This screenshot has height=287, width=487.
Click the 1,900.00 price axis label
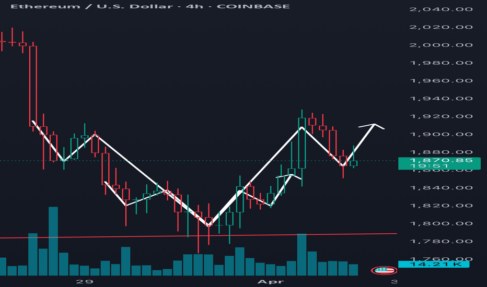tap(441, 134)
